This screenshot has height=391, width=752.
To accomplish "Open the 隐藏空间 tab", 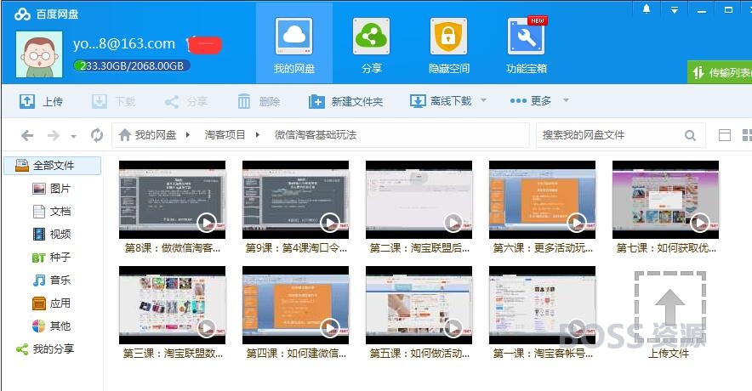I will [x=448, y=44].
